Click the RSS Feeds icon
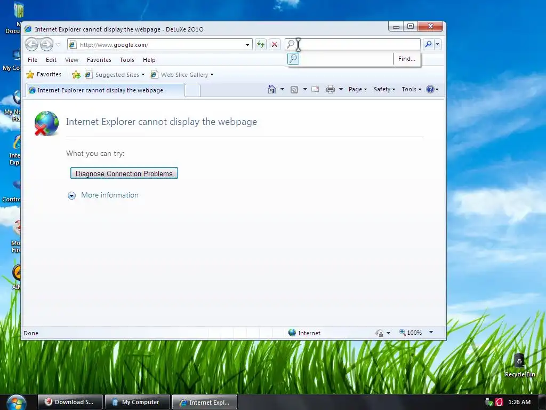The width and height of the screenshot is (546, 410). point(294,90)
